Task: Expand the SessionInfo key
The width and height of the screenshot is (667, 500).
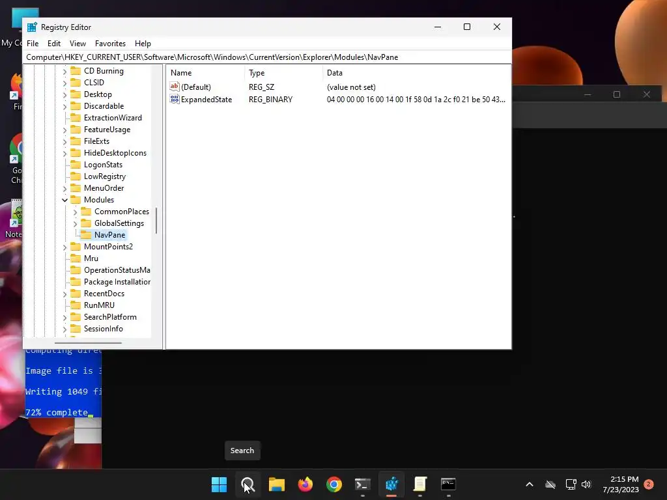Action: [64, 329]
